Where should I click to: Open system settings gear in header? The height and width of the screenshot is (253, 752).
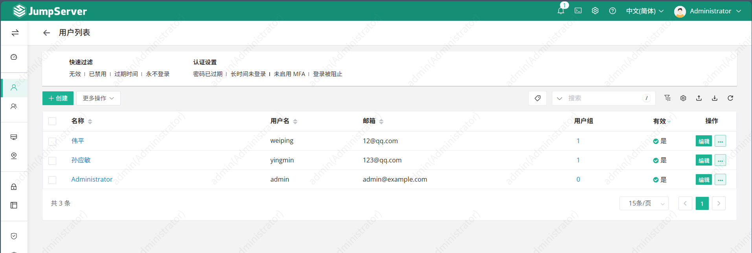595,11
